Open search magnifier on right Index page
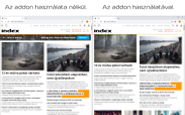Image resolution: width=185 pixels, height=115 pixels. click(x=173, y=26)
